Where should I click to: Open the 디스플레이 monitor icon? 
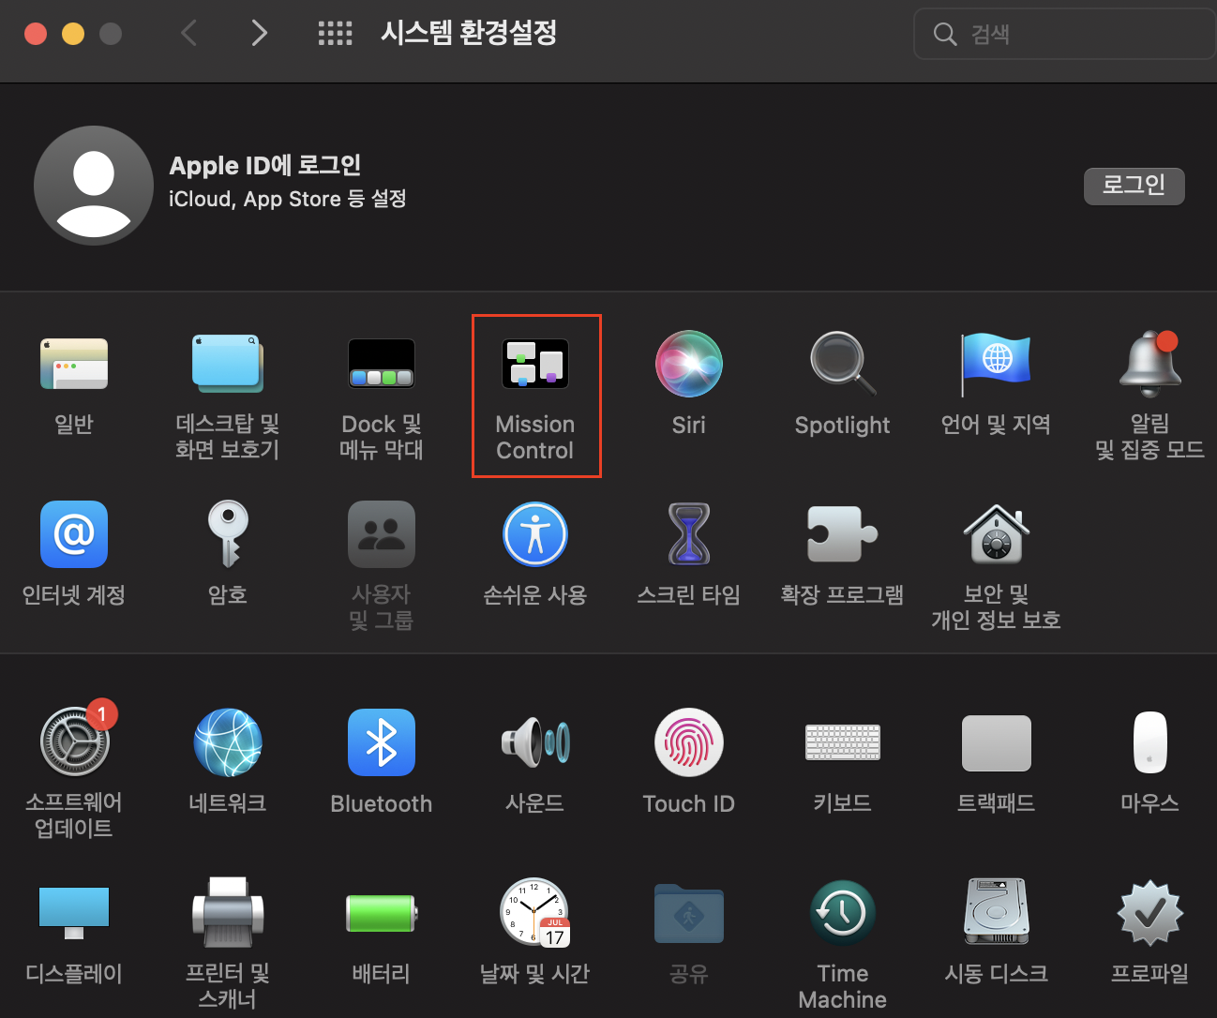click(74, 912)
